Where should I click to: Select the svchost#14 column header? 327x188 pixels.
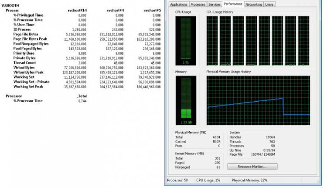tap(77, 10)
